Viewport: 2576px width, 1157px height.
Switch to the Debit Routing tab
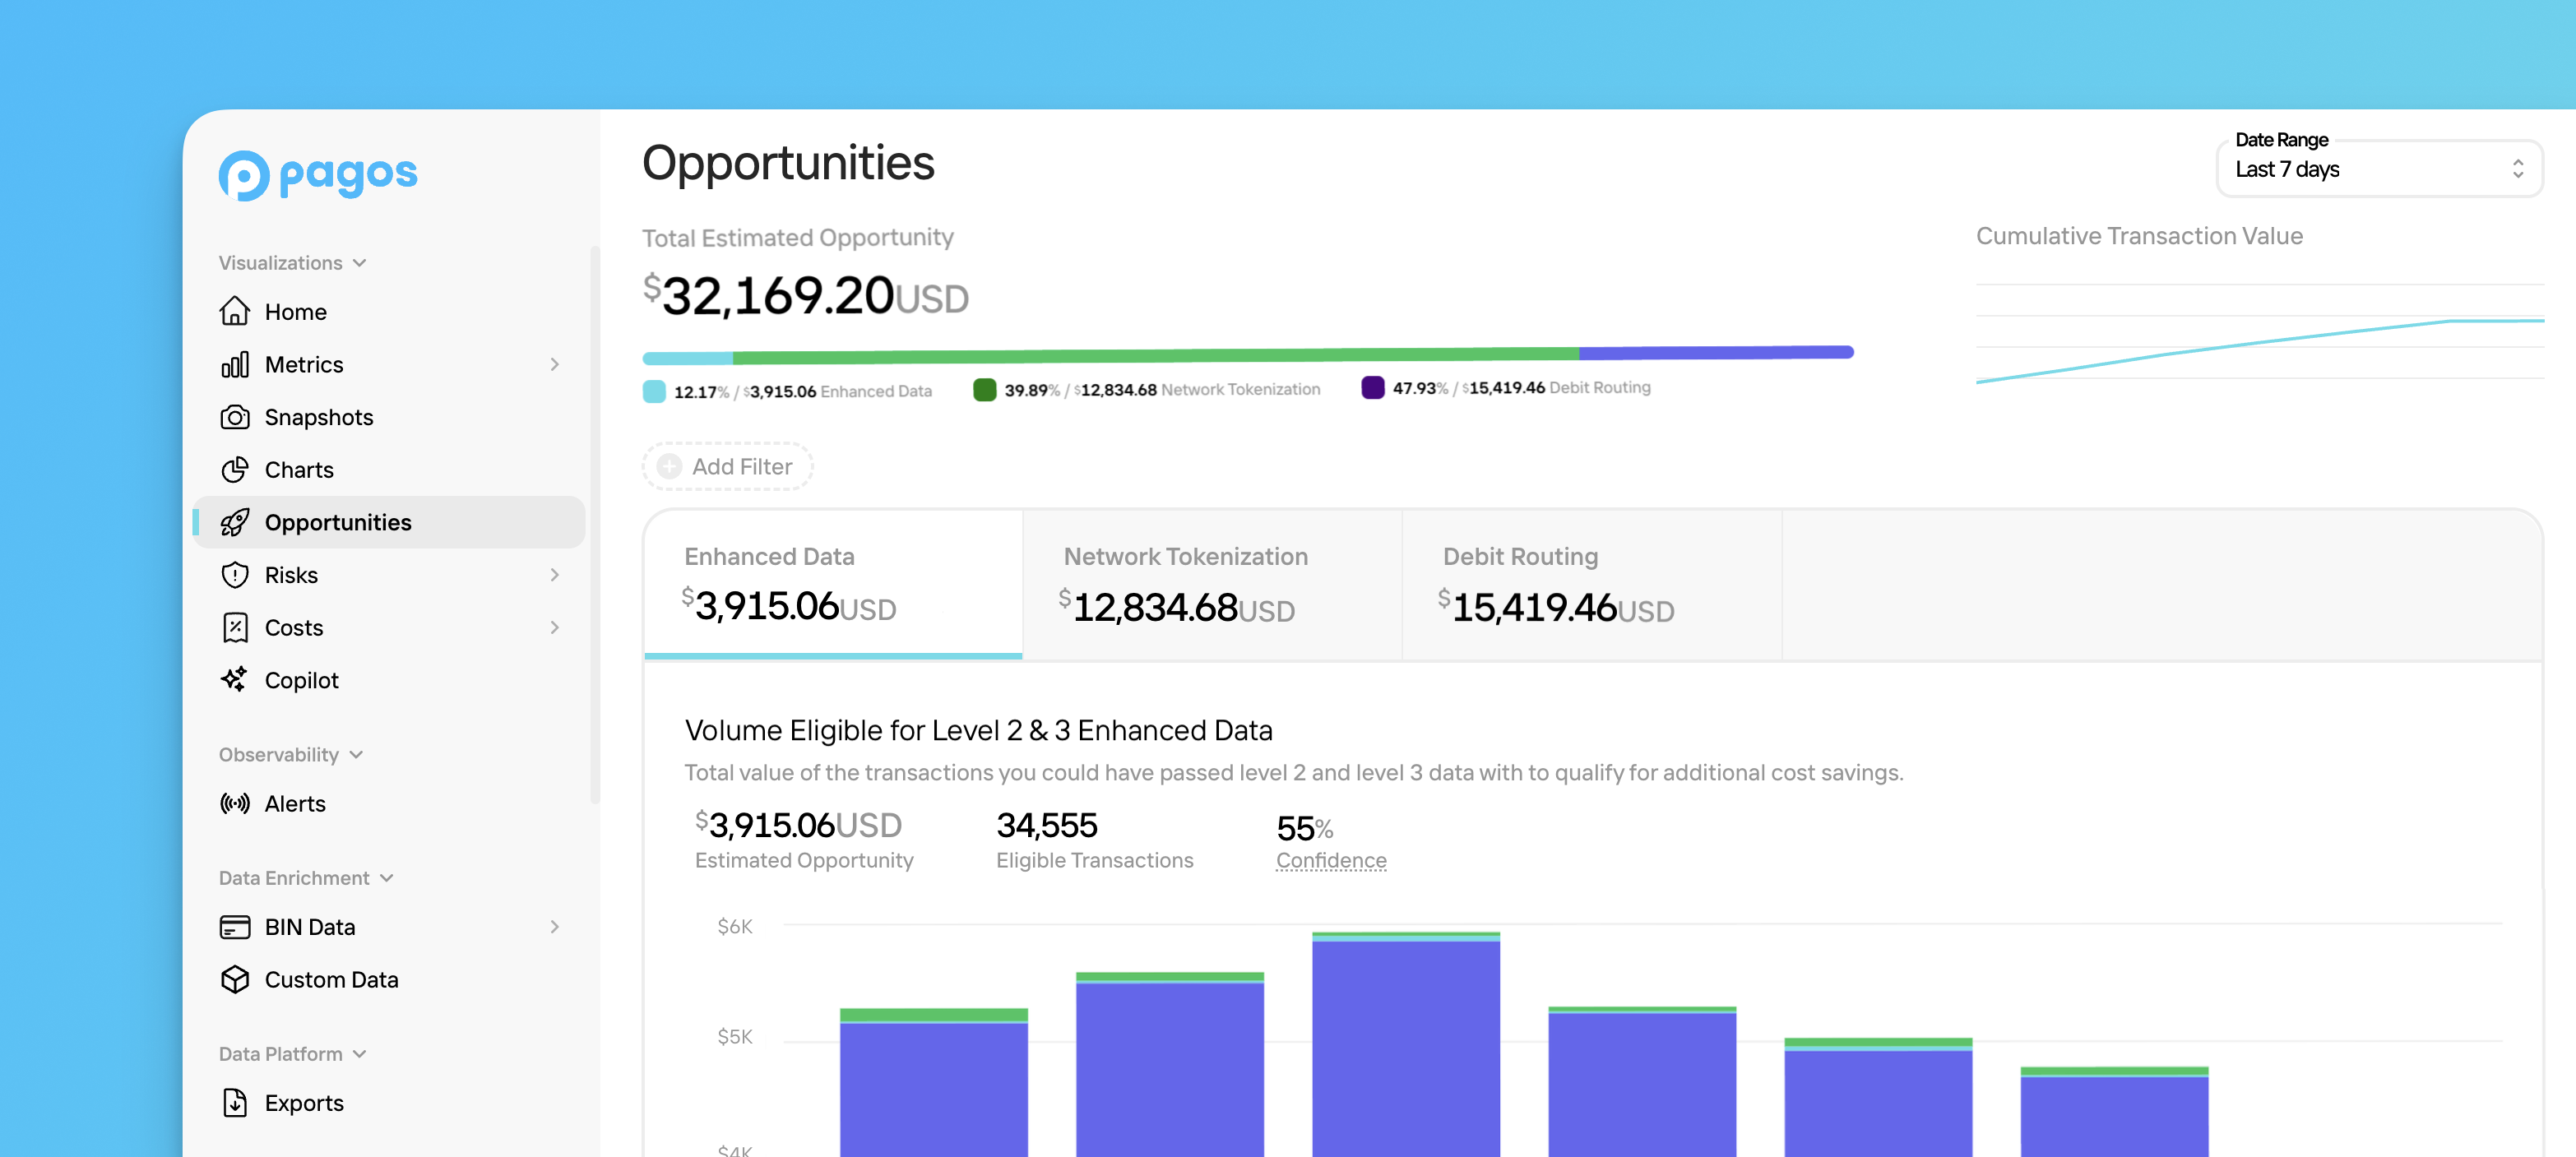[x=1592, y=585]
